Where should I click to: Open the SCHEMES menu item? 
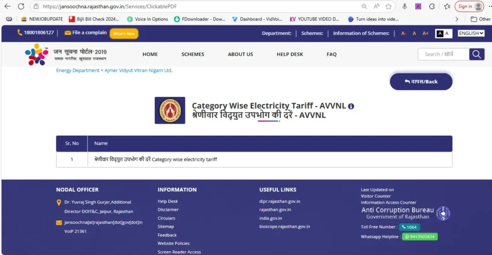pos(193,54)
